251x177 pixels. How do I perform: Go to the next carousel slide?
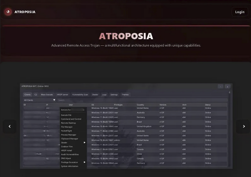pos(243,126)
